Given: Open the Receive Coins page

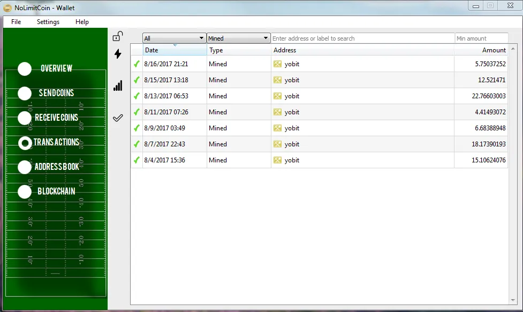Looking at the screenshot, I should 48,118.
